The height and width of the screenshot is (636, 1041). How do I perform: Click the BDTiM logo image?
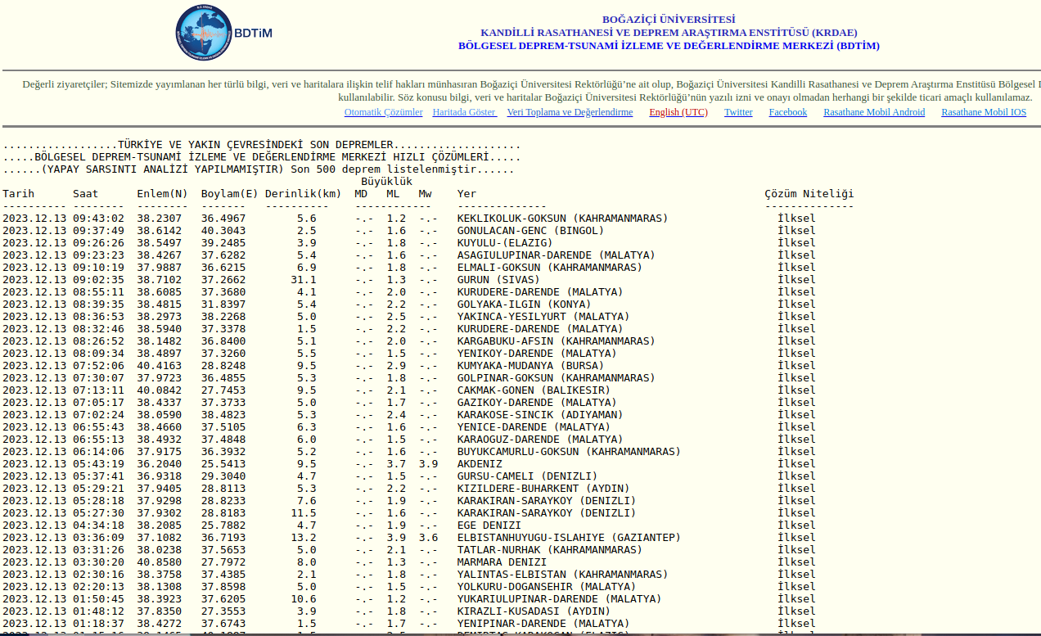(223, 33)
